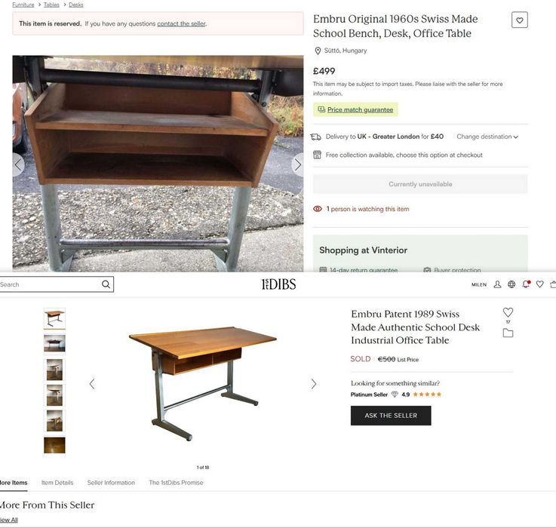Save Embru 1960s desk with heart icon
556x528 pixels.
pyautogui.click(x=520, y=20)
